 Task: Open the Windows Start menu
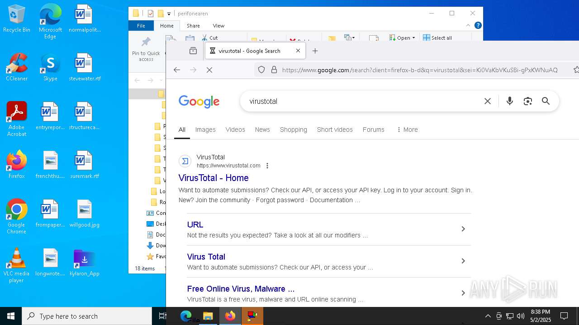(11, 316)
